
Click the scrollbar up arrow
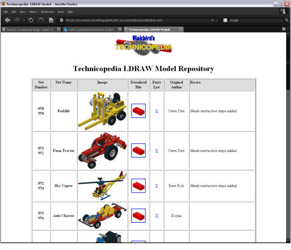288,34
